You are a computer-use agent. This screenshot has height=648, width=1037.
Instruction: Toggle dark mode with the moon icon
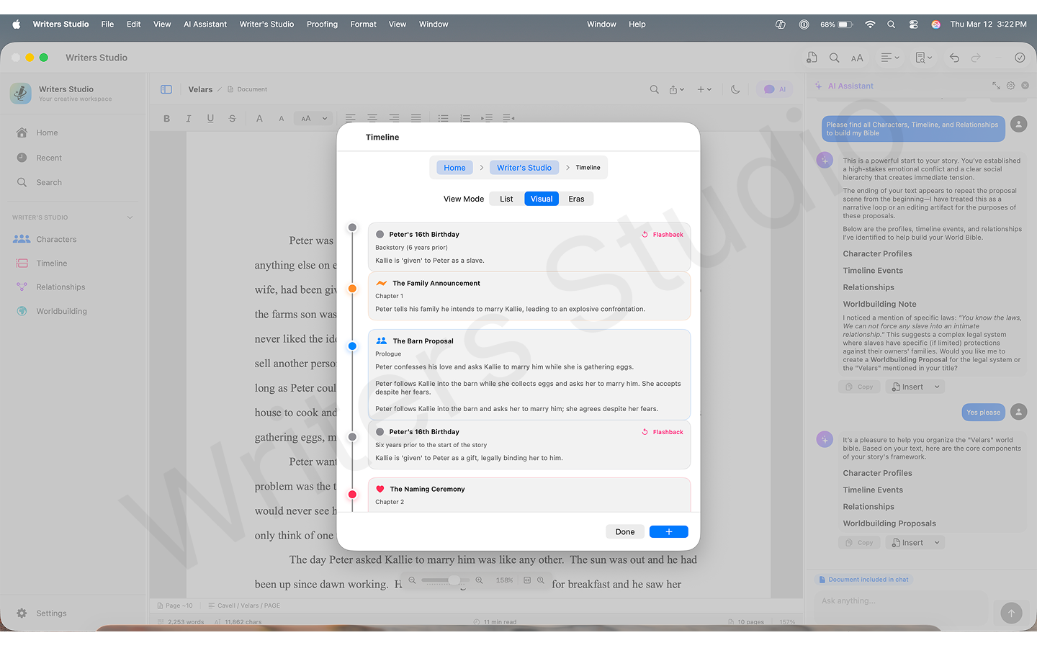coord(735,89)
